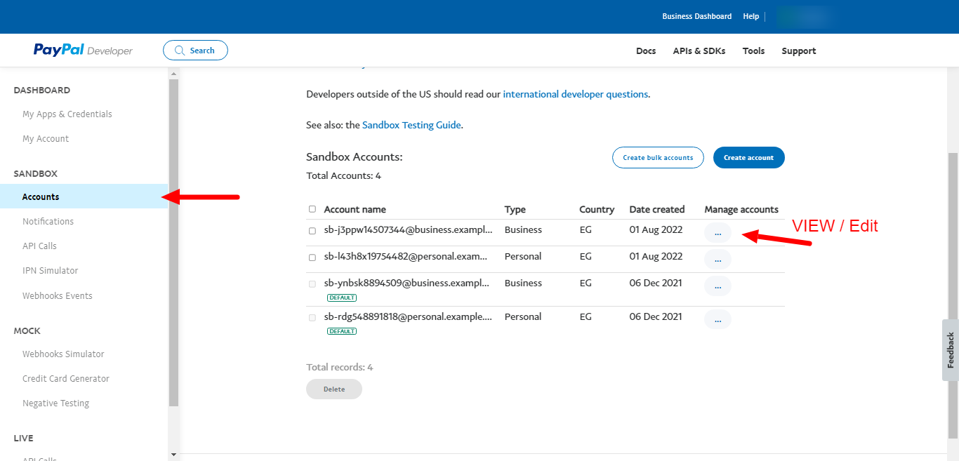This screenshot has width=959, height=461.
Task: Follow the international developer questions link
Action: pyautogui.click(x=576, y=94)
